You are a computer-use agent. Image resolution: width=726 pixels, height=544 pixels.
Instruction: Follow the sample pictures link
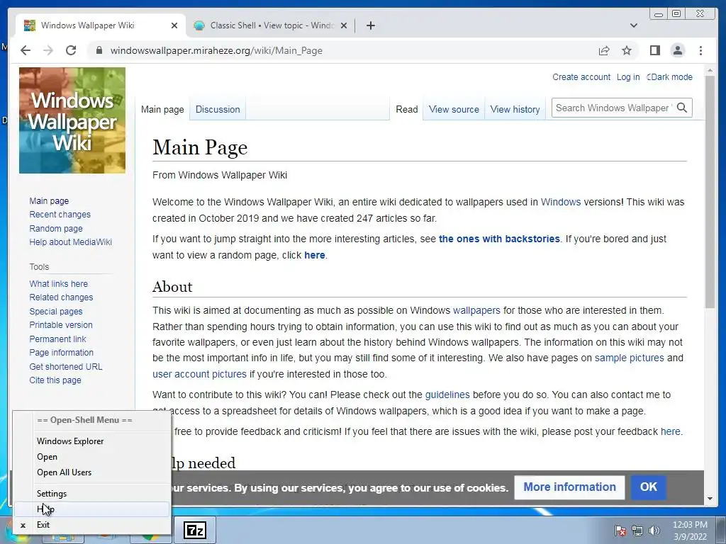pyautogui.click(x=630, y=358)
